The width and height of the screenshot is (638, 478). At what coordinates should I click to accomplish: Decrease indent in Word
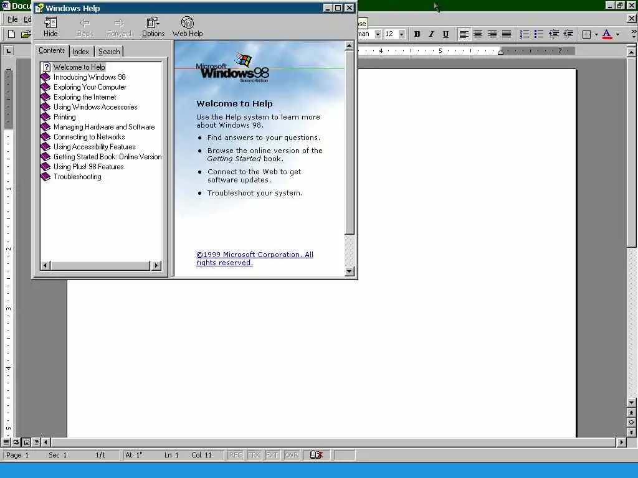pos(553,34)
